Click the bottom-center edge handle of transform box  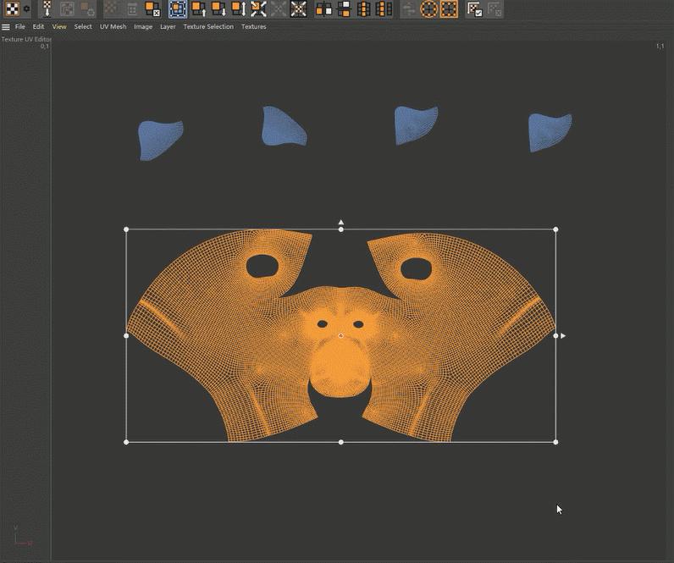tap(341, 442)
